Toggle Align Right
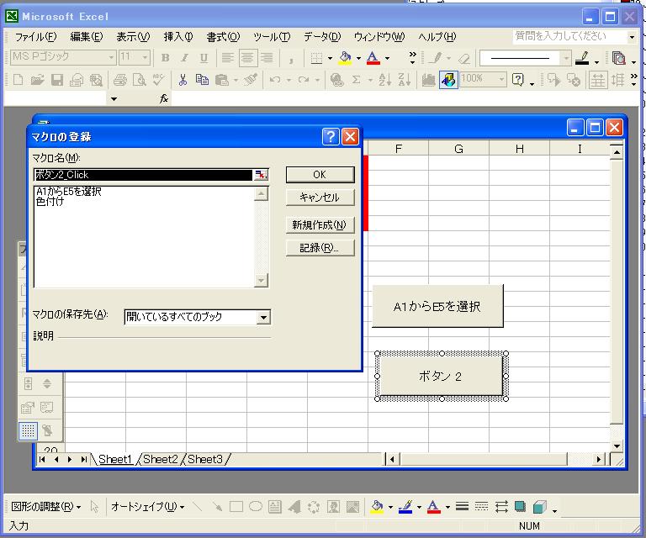 tap(267, 58)
